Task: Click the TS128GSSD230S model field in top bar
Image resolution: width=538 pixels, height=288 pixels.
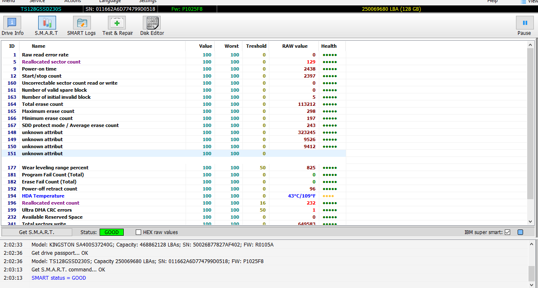Action: click(40, 9)
